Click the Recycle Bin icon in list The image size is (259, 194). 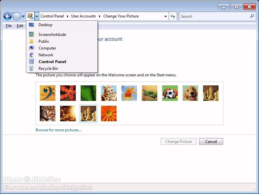[x=31, y=68]
